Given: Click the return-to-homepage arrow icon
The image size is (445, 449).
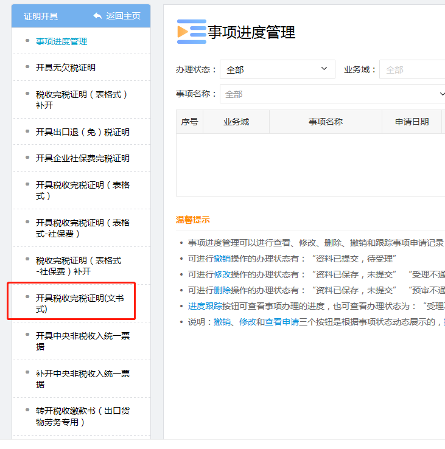Looking at the screenshot, I should click(x=97, y=16).
